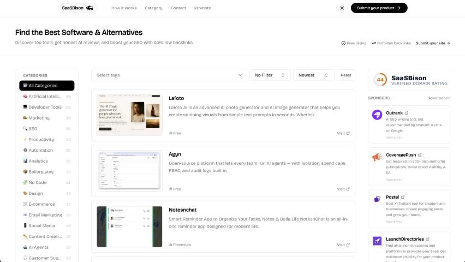This screenshot has height=262, width=465.
Task: Open Postel external link icon
Action: pyautogui.click(x=402, y=197)
